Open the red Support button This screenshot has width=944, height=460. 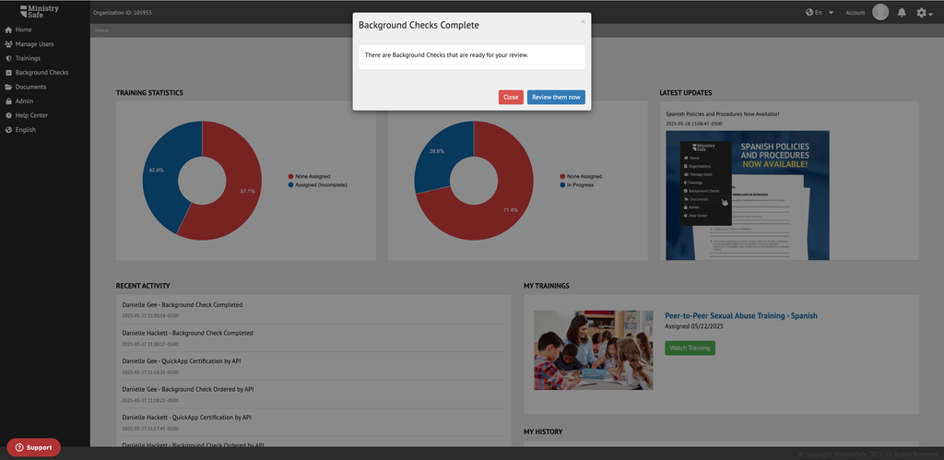(34, 447)
